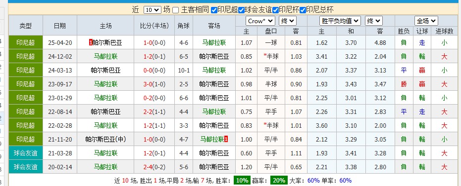Screen dimensions: 461x186
Task: Click handicap 平手 on 22-08-14 row
Action: pyautogui.click(x=271, y=112)
